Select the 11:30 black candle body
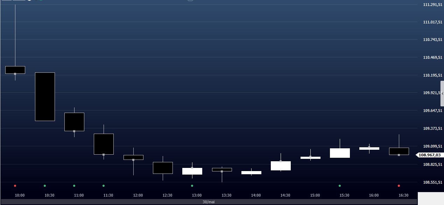This screenshot has width=444, height=205. click(x=104, y=144)
